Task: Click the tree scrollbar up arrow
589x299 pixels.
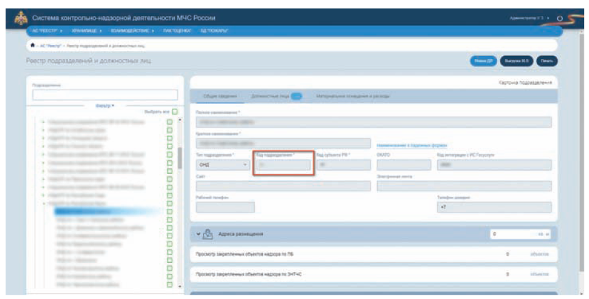Action: [x=179, y=120]
